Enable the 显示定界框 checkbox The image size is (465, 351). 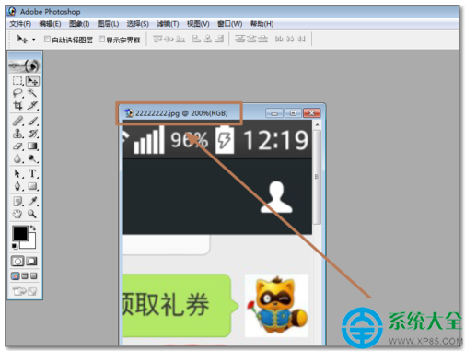tap(101, 39)
